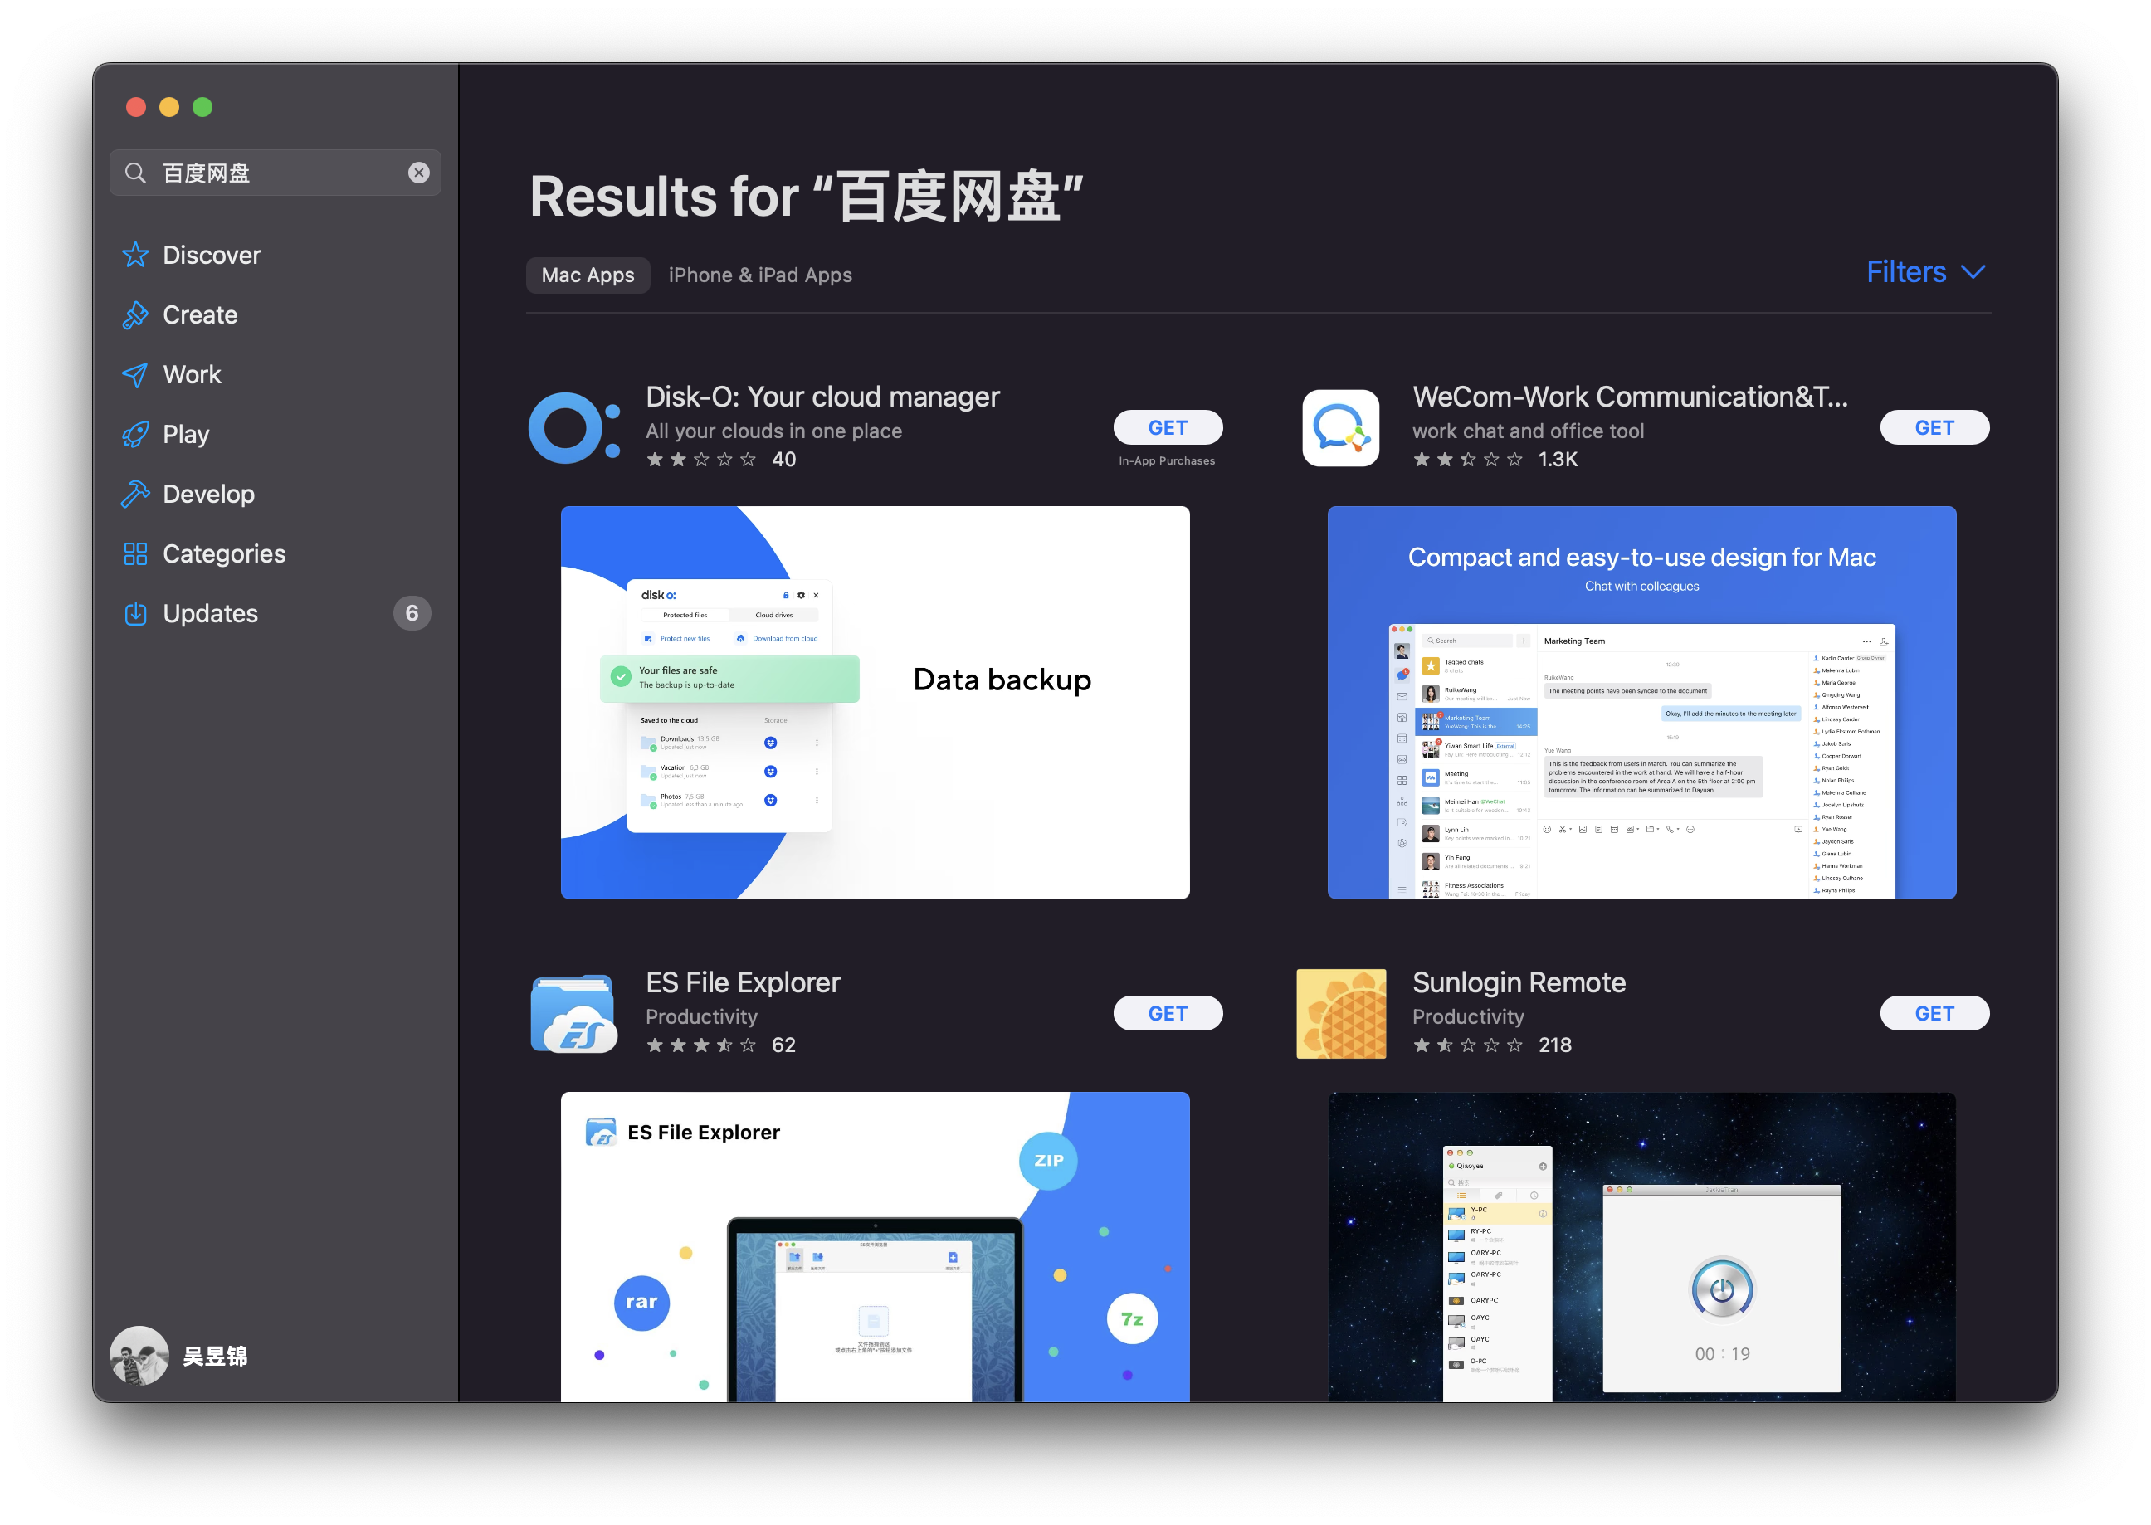Click the Sunlogin 218 rating count
The height and width of the screenshot is (1525, 2151).
(1554, 1045)
